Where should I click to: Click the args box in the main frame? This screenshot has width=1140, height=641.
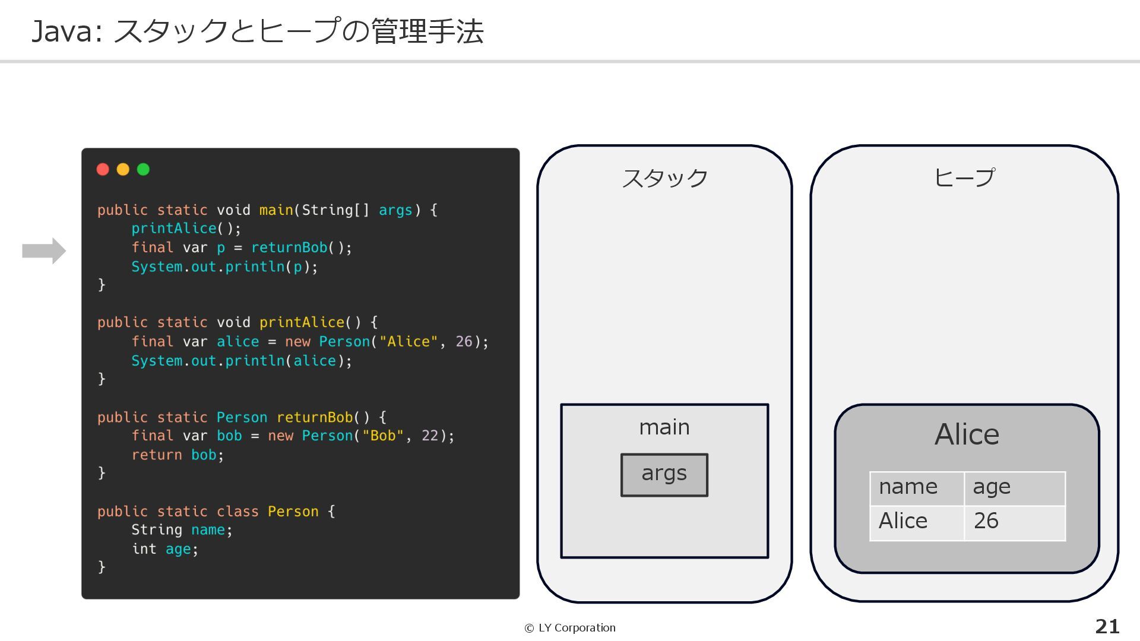664,475
